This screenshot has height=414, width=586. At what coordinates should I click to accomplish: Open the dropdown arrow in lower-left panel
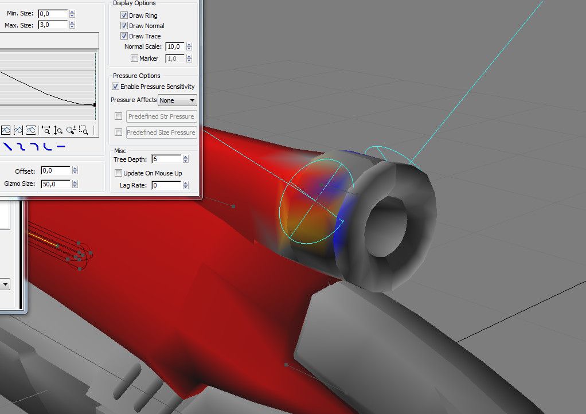coord(5,284)
